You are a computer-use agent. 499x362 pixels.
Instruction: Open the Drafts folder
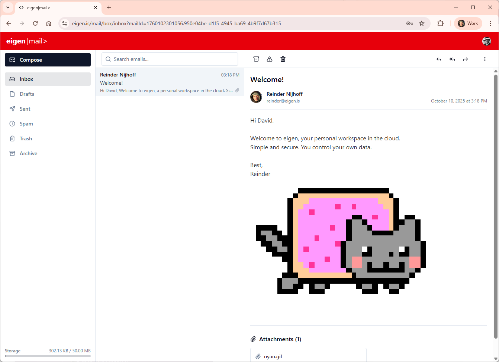pyautogui.click(x=27, y=94)
